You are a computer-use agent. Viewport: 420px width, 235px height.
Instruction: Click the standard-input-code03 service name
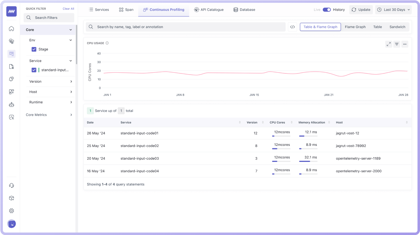[x=139, y=159]
